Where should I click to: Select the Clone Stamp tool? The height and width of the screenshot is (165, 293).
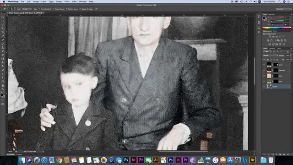point(3,47)
